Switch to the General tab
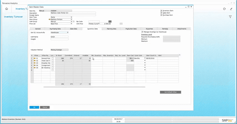Viewport: 237px width, 124px height. point(38,29)
